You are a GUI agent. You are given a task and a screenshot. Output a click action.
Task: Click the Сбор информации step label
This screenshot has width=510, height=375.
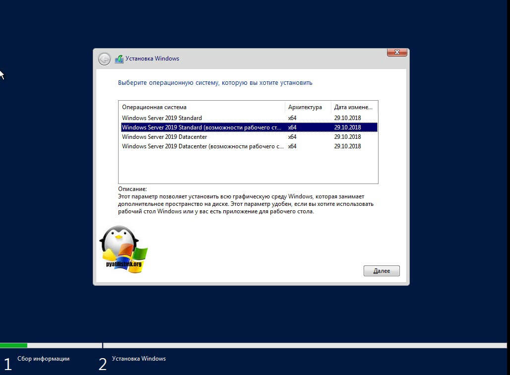point(43,359)
